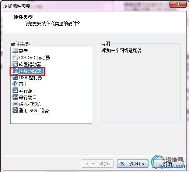Click the 上一步(B) back button
Image resolution: width=189 pixels, height=172 pixels.
click(x=98, y=164)
